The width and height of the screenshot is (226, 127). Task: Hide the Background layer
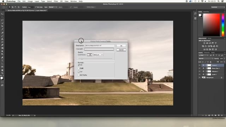200,78
